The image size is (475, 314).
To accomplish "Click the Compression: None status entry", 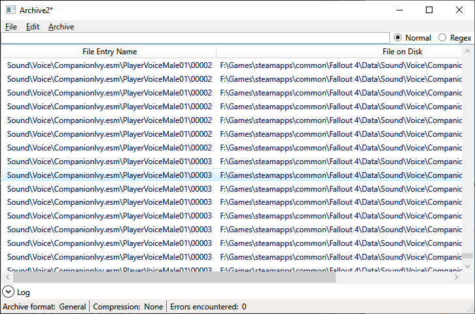I will coord(128,307).
